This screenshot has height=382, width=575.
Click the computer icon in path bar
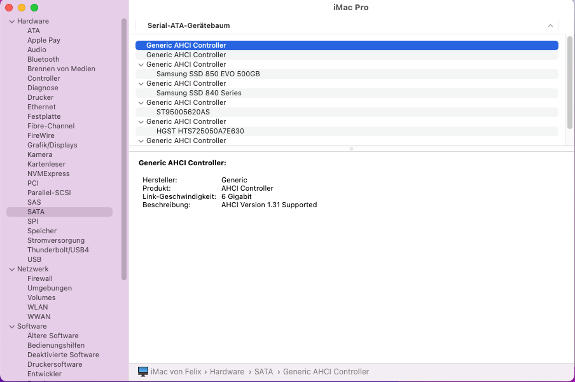(143, 371)
